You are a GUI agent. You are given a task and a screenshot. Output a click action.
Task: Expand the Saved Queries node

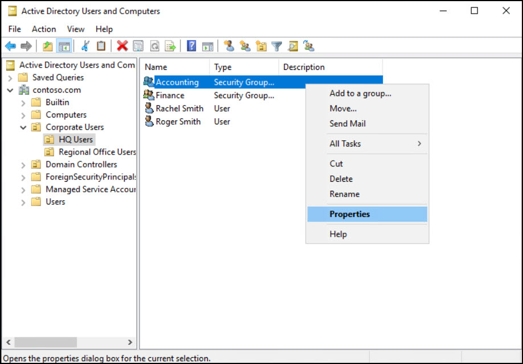(10, 78)
